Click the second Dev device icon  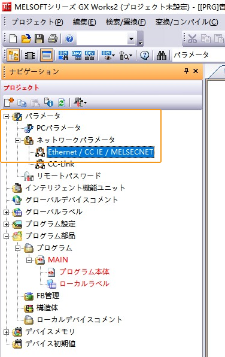tap(77, 55)
